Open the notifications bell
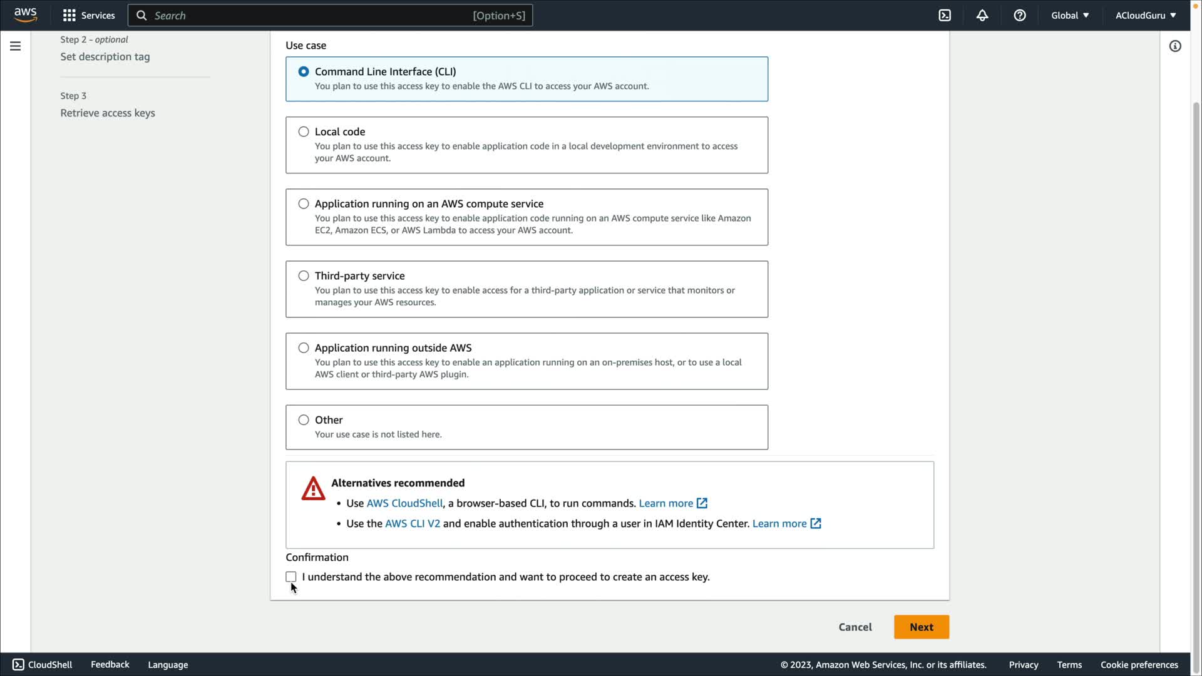 coord(982,15)
